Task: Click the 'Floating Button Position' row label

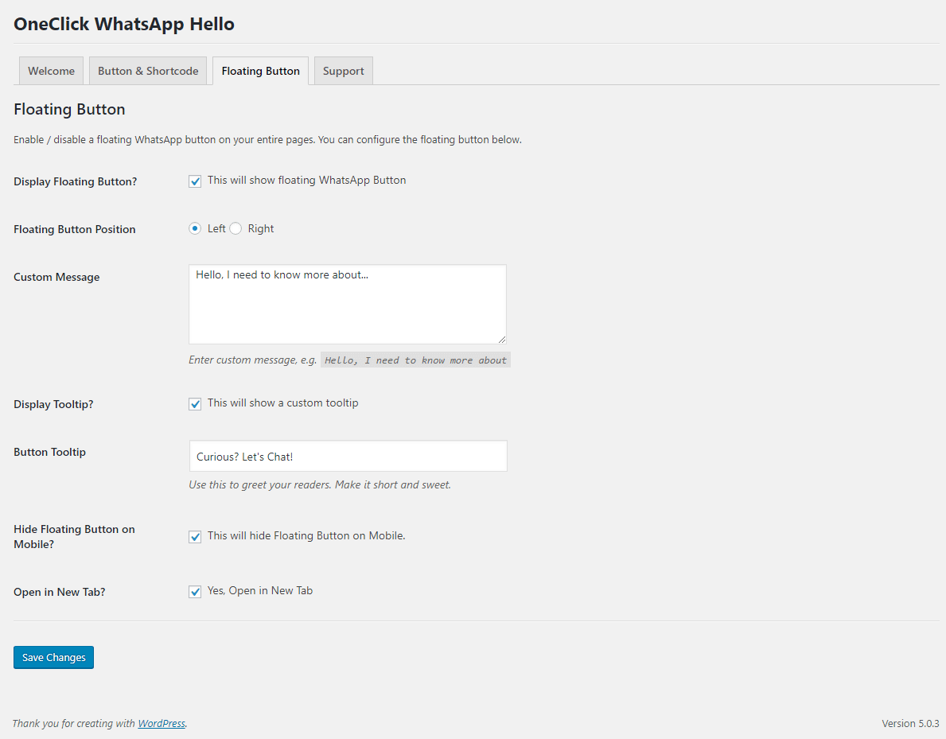Action: 75,229
